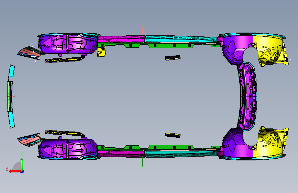This screenshot has height=193, width=298.
Task: Select the lower small dark bracket in center
Action: pos(173,135)
